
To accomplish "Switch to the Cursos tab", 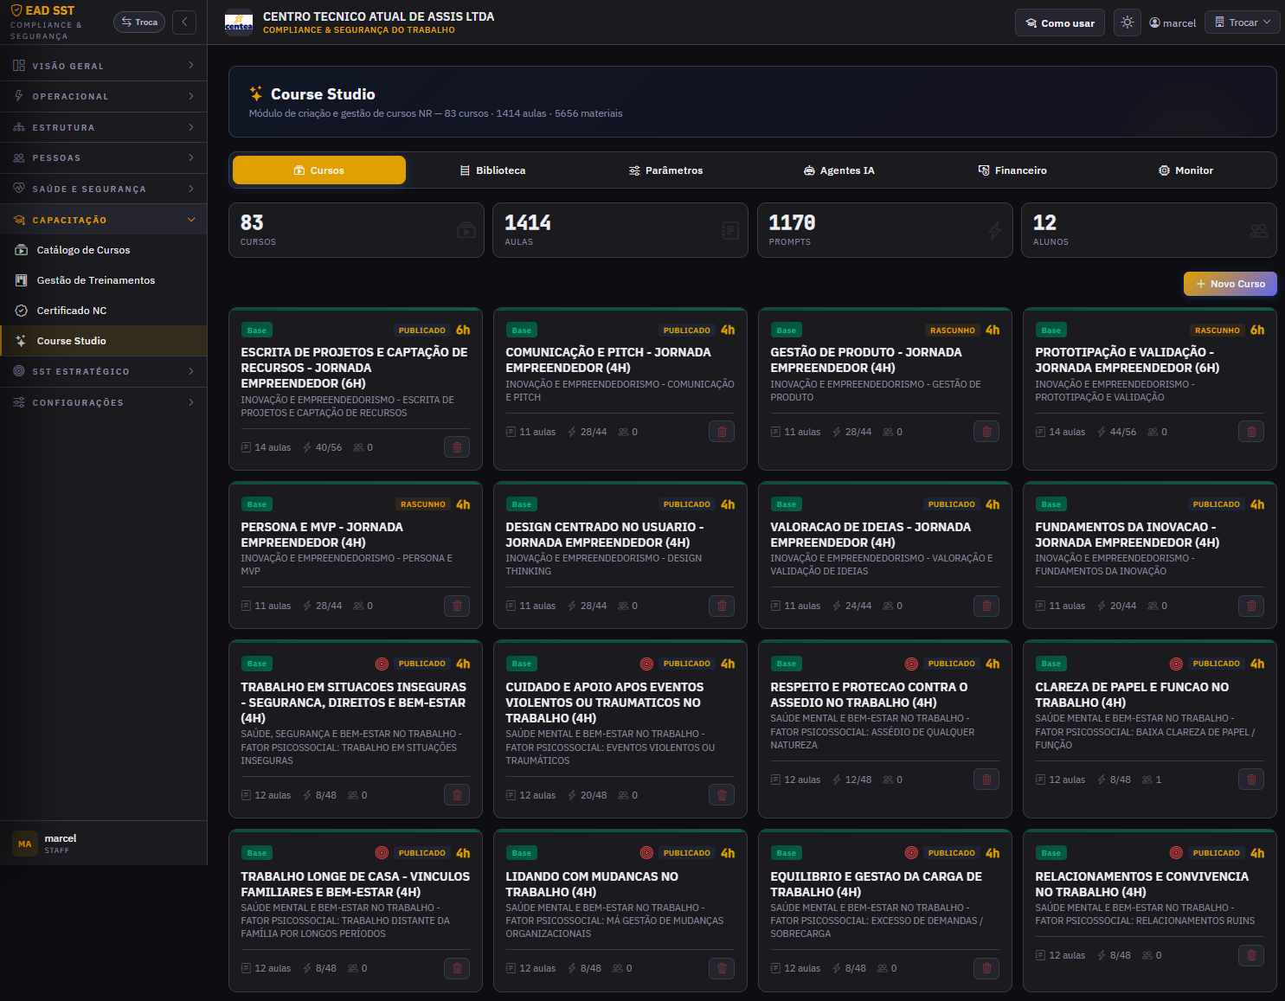I will 319,170.
